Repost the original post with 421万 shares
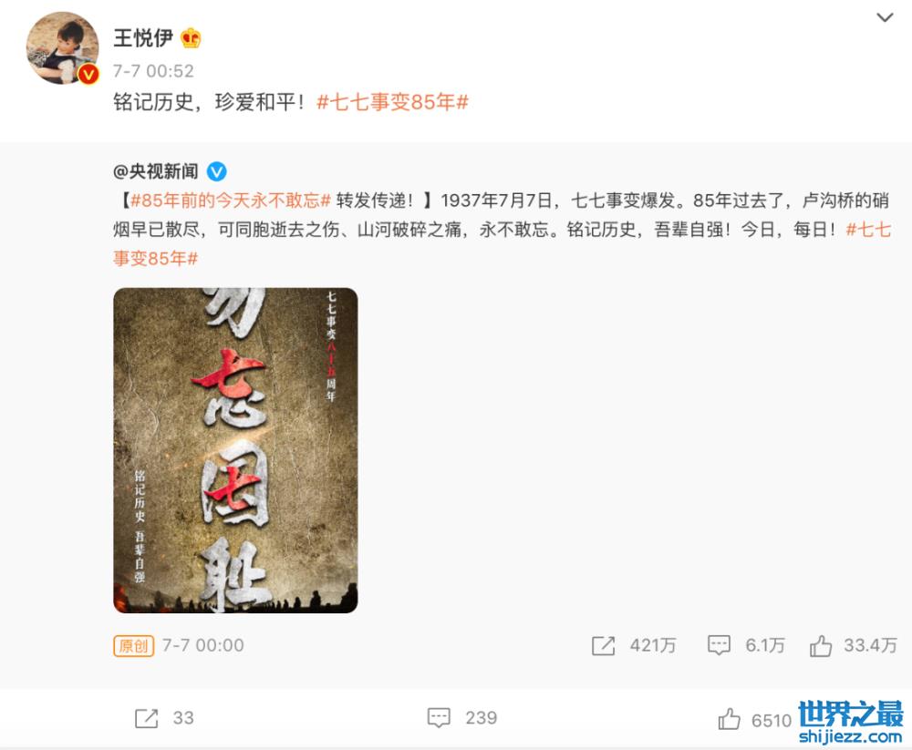Screen dimensions: 912x750 click(634, 645)
